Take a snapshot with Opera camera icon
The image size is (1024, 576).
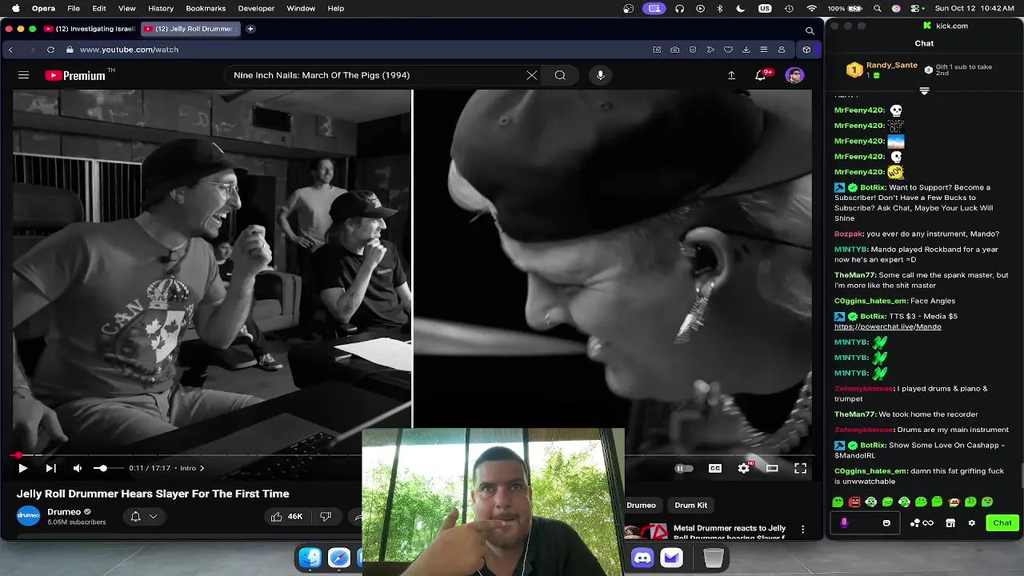(x=675, y=50)
